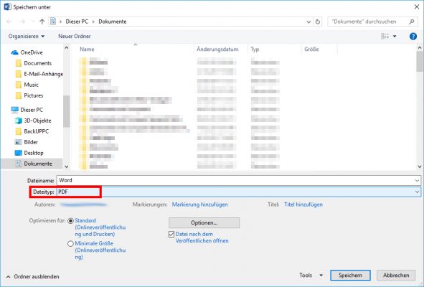This screenshot has width=424, height=287.
Task: Click Dokumente in the address bar
Action: point(113,22)
